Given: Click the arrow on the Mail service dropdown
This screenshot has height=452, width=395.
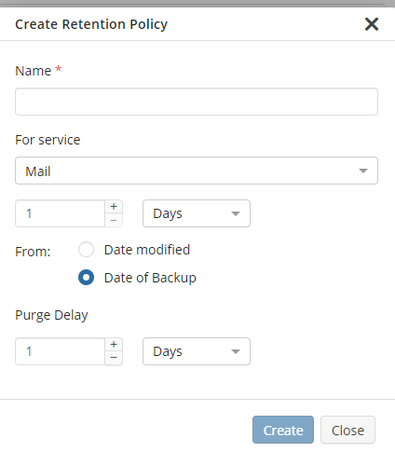Looking at the screenshot, I should pos(363,171).
